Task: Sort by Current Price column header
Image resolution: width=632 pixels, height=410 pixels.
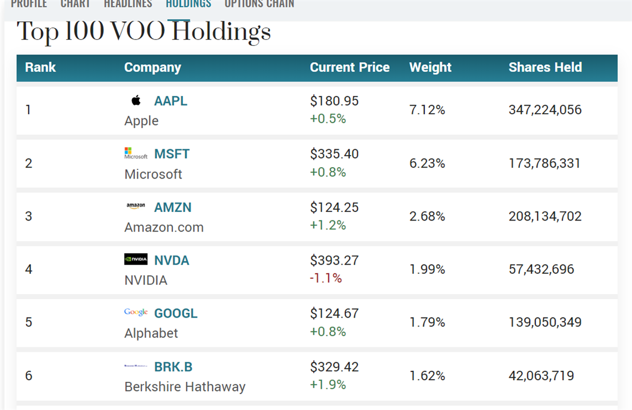Action: (350, 67)
